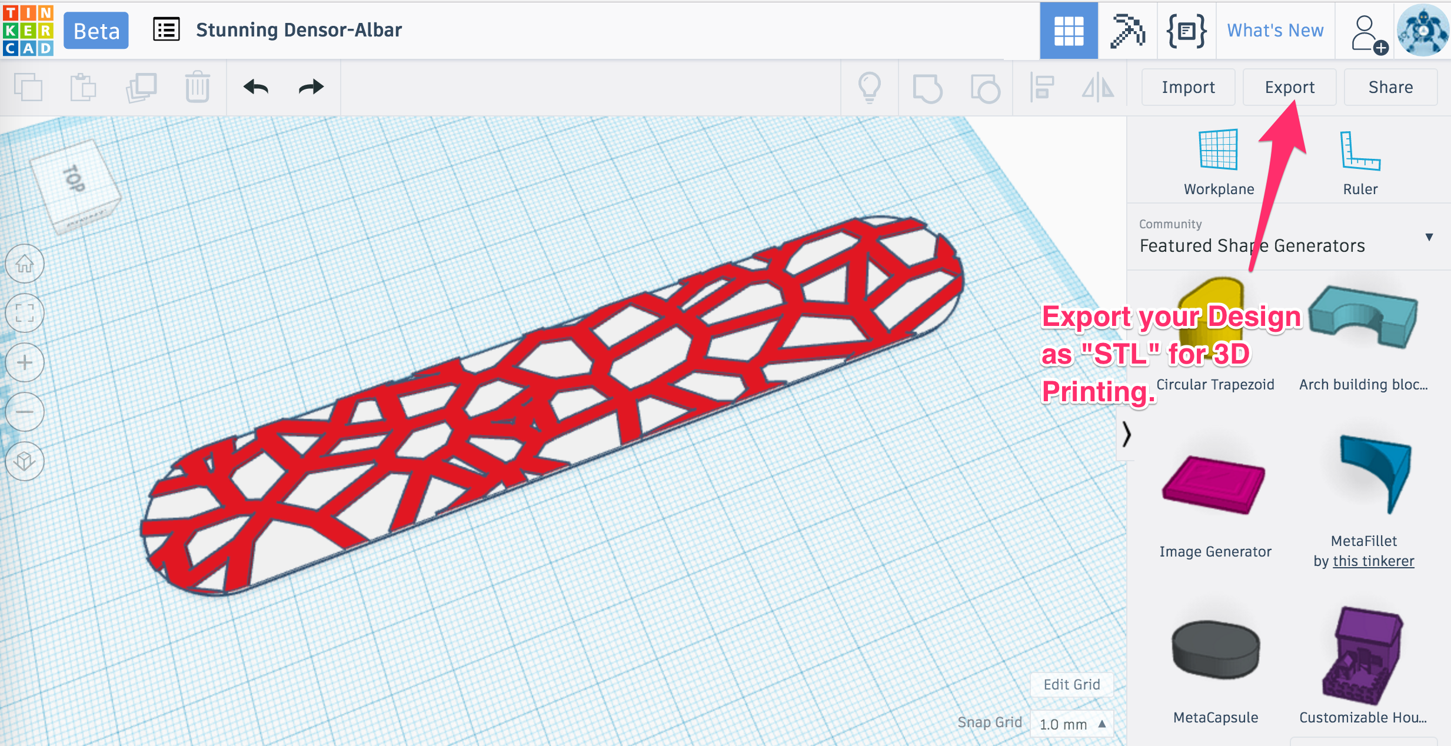Collapse the shapes panel with the chevron
Viewport: 1451px width, 746px height.
tap(1126, 434)
